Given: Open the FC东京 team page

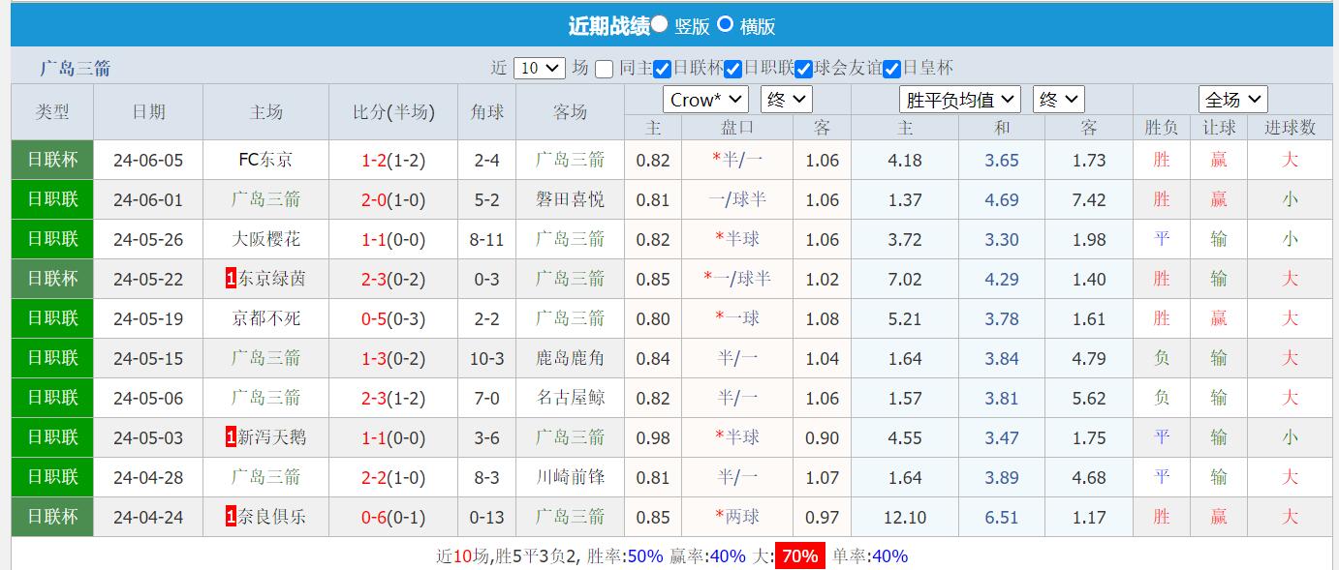Looking at the screenshot, I should (265, 160).
